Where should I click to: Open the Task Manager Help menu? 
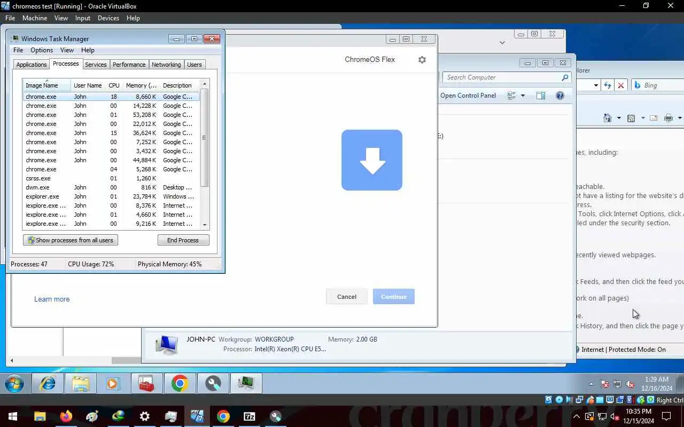tap(88, 50)
